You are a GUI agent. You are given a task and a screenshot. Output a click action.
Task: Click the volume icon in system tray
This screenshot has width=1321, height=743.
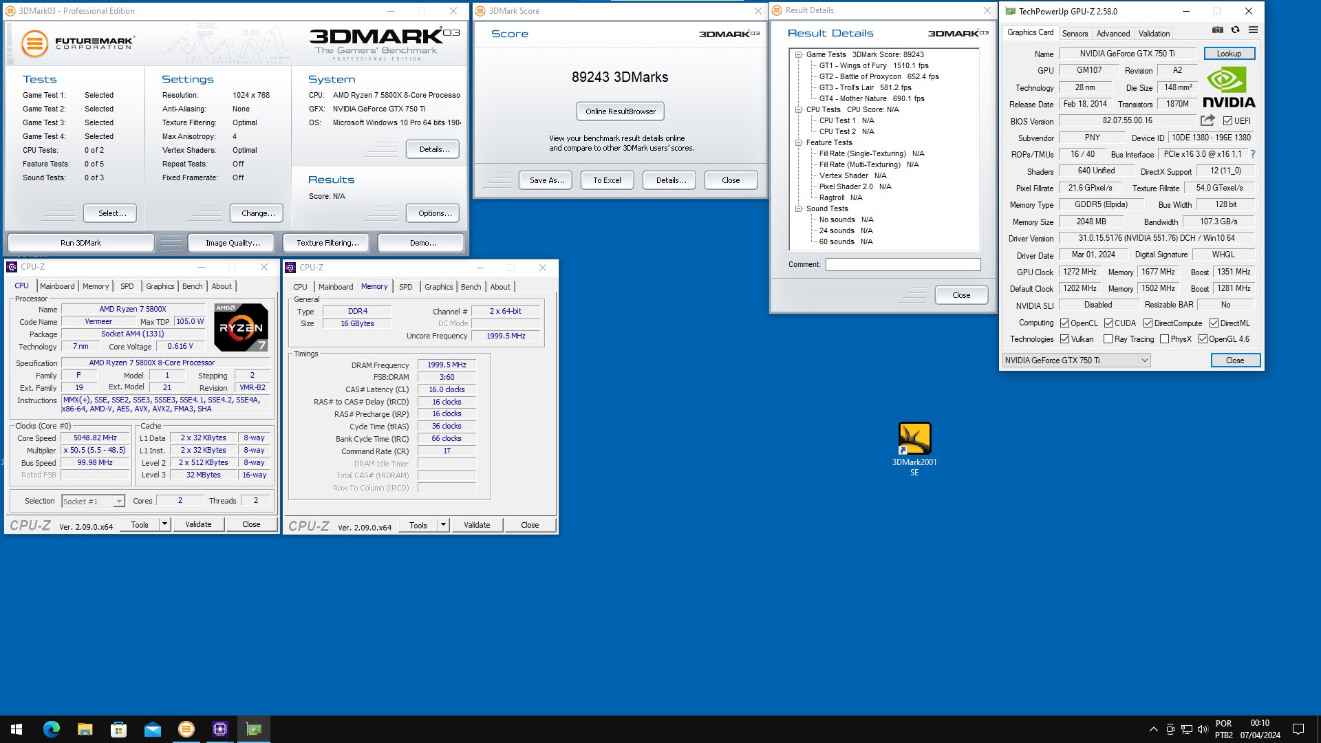(x=1202, y=729)
